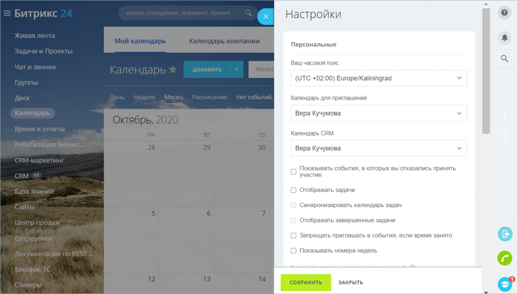
Task: Click the ДОБАВИТЬ button
Action: [x=207, y=69]
